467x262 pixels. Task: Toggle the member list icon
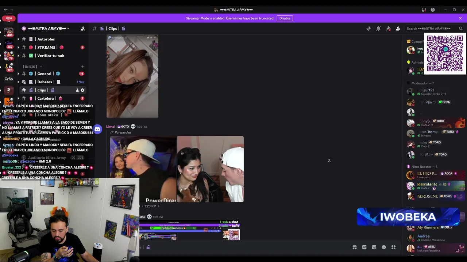tap(398, 28)
